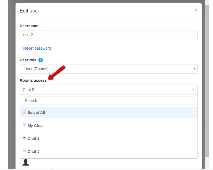Click the Reset password link
213x170 pixels.
37,48
